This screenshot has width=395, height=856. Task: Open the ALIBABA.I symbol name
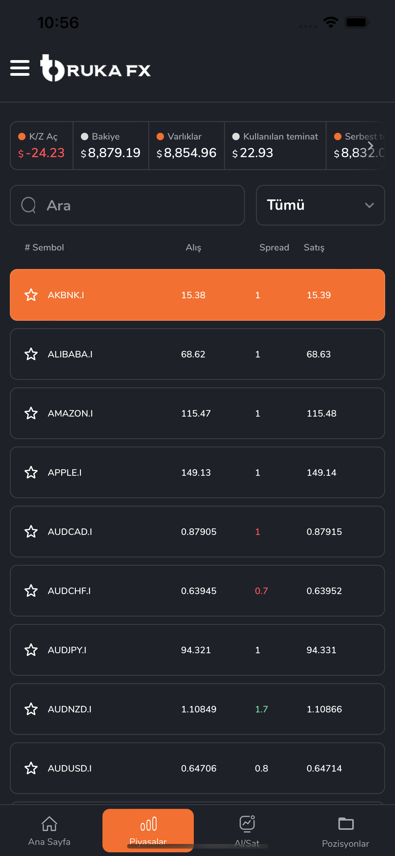click(x=70, y=354)
